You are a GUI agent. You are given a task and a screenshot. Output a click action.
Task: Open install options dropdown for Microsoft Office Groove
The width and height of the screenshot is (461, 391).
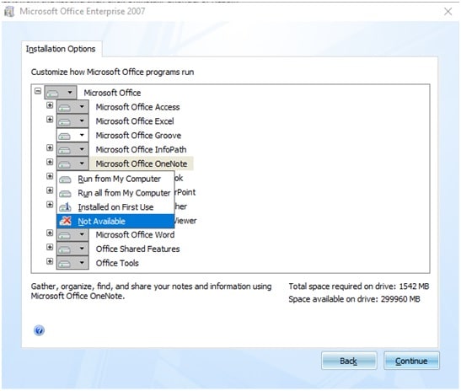coord(72,136)
